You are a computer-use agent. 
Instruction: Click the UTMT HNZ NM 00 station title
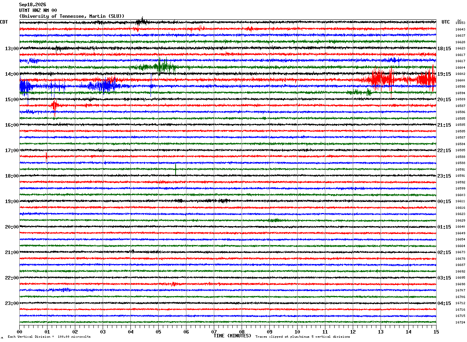tap(38, 10)
